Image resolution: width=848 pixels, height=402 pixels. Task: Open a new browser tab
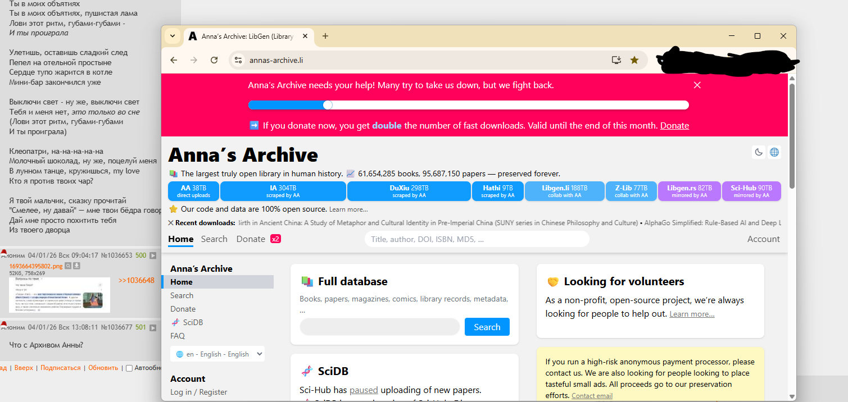point(325,36)
